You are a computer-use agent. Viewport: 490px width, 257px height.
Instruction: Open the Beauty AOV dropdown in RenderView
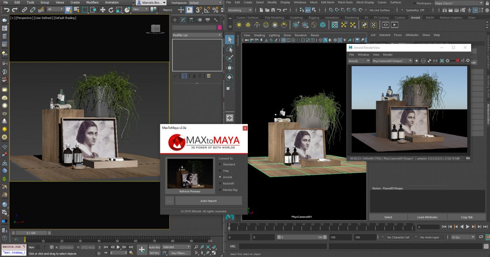(359, 61)
